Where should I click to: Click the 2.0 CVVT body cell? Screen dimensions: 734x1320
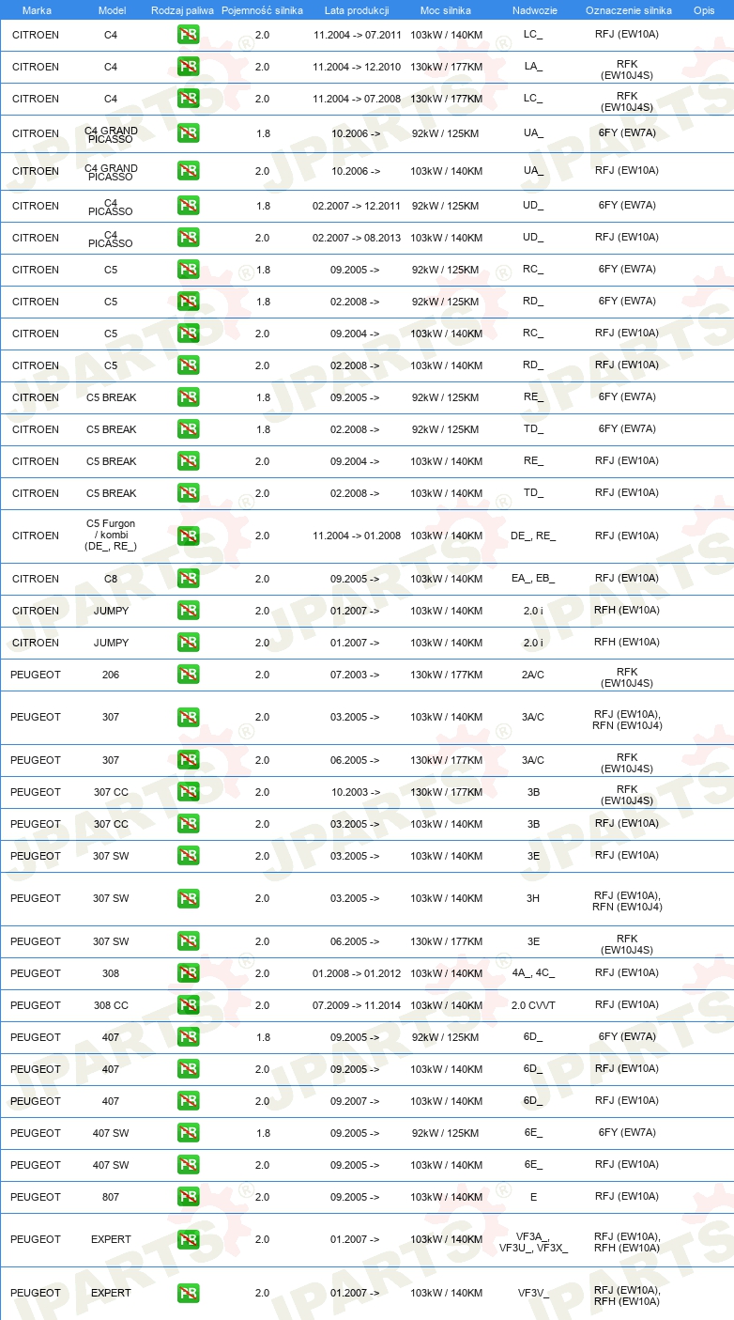click(533, 1005)
